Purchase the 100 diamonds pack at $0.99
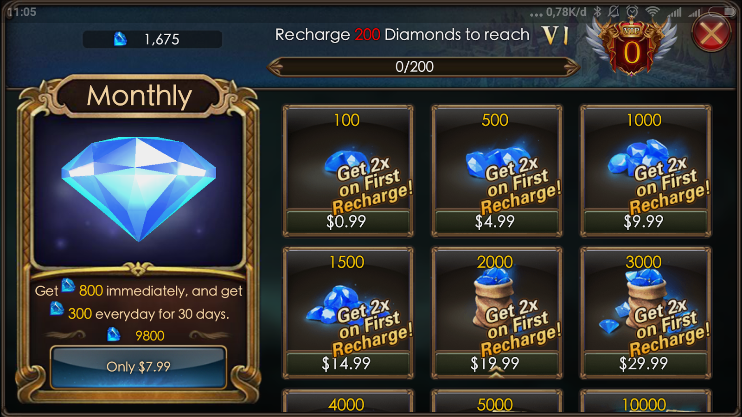This screenshot has height=417, width=742. 348,171
